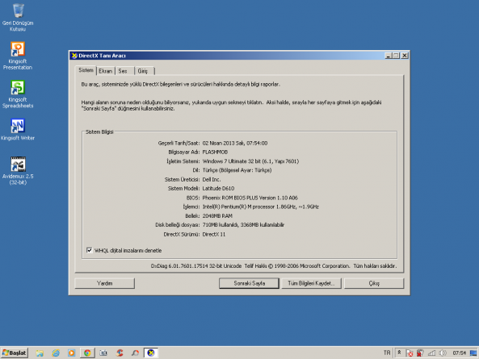The height and width of the screenshot is (359, 479).
Task: Click the DirectX 11 version value
Action: pyautogui.click(x=214, y=234)
